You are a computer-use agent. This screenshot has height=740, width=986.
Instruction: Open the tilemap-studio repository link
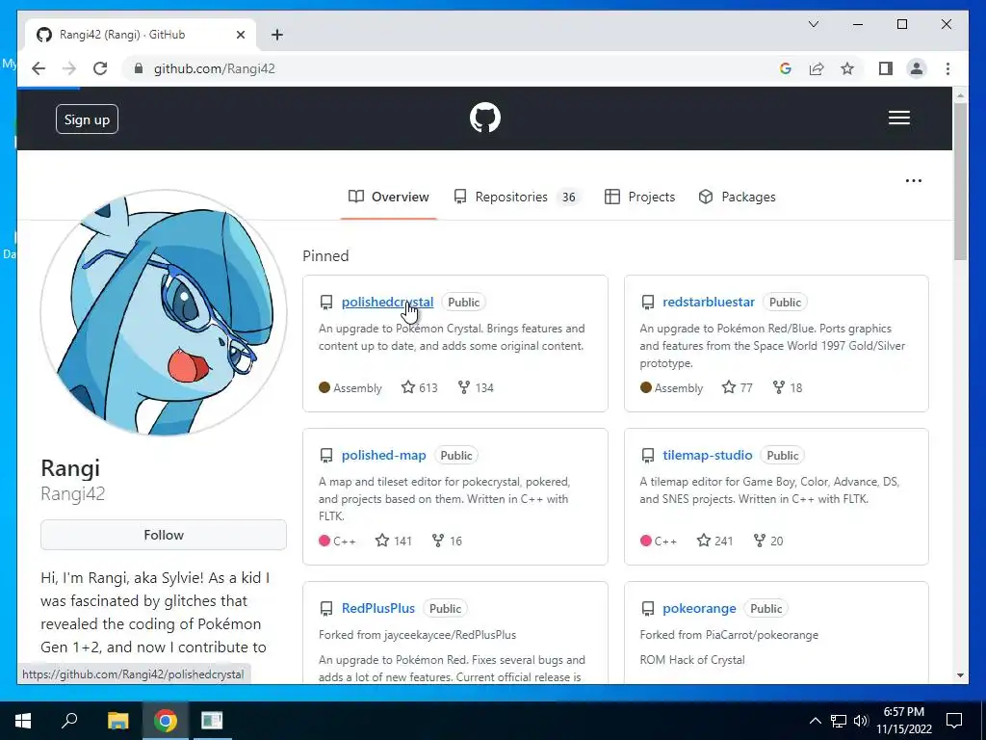pos(707,455)
